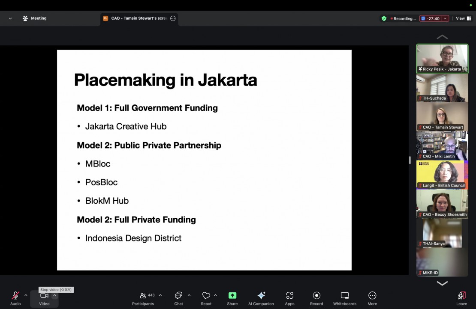Unmute the microphone via Audio button
476x309 pixels.
point(15,297)
